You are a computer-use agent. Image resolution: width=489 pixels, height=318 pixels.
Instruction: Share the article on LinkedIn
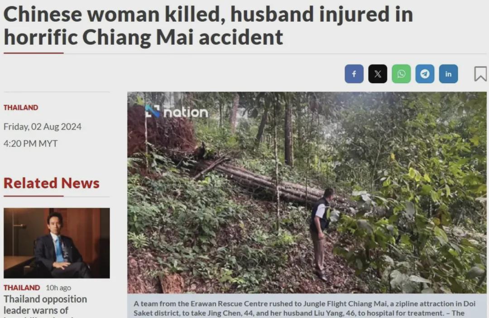(448, 74)
